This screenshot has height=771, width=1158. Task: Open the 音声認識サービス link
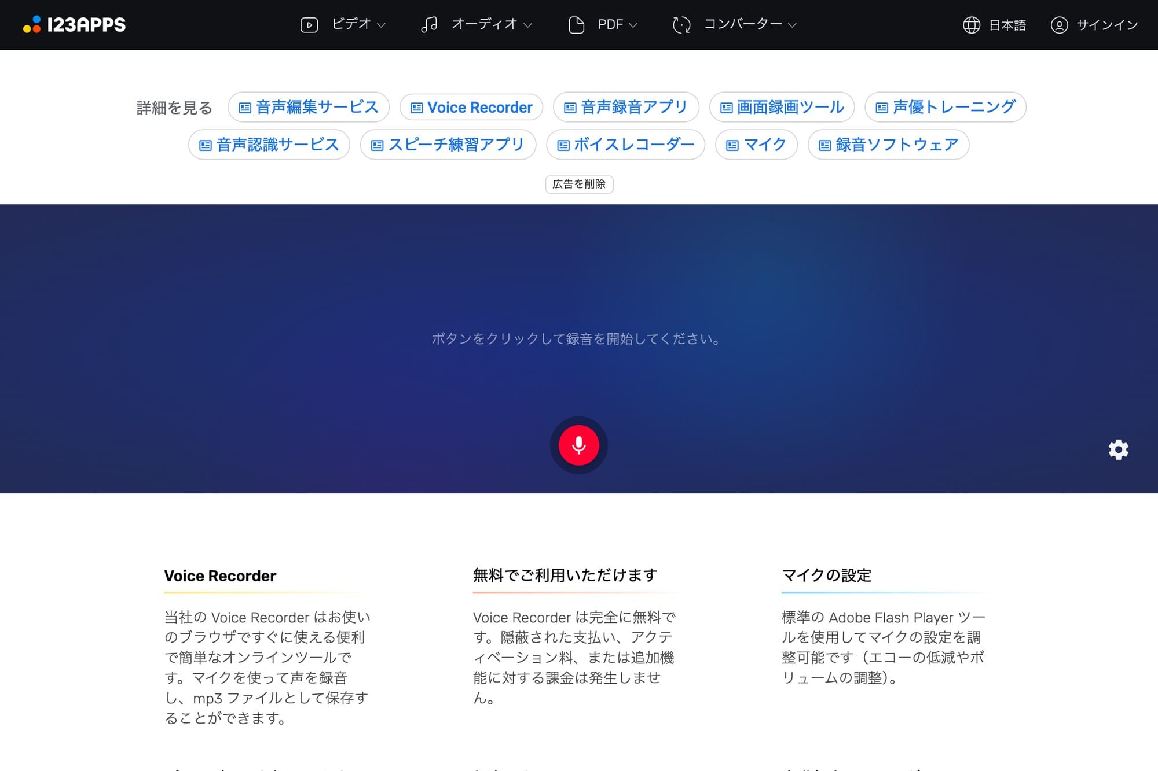269,145
